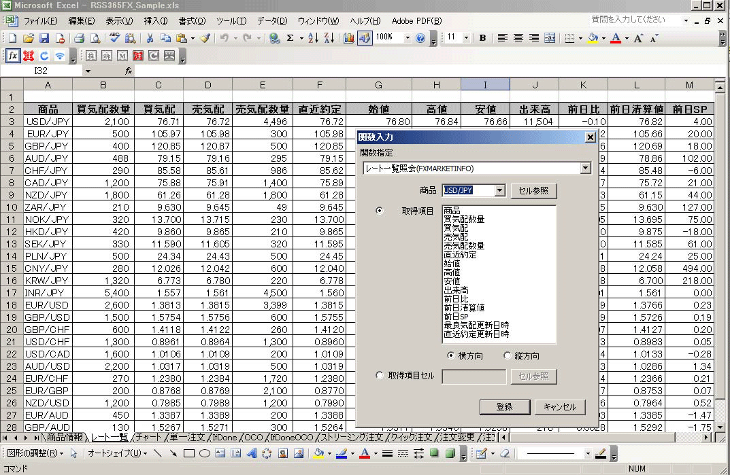Click the Print icon
Image resolution: width=730 pixels, height=475 pixels.
click(x=80, y=38)
